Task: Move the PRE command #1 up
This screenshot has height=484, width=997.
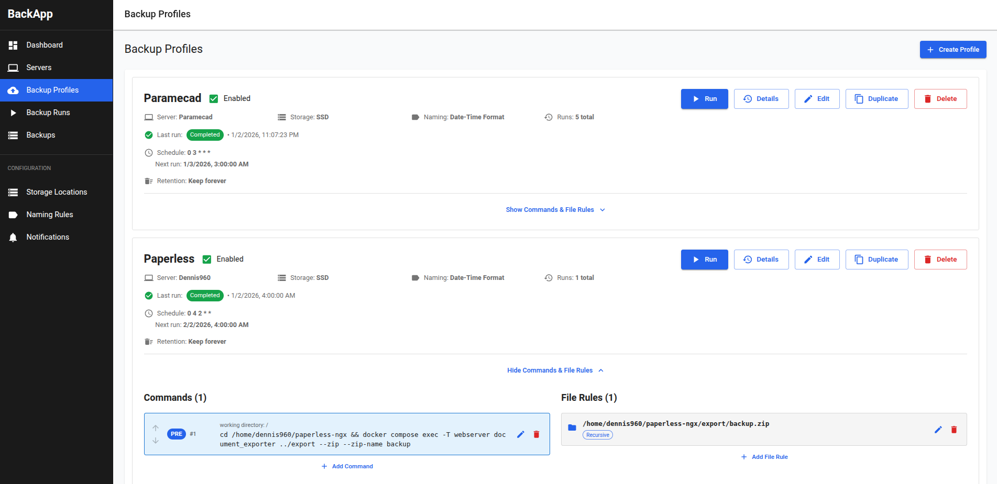Action: [x=156, y=428]
